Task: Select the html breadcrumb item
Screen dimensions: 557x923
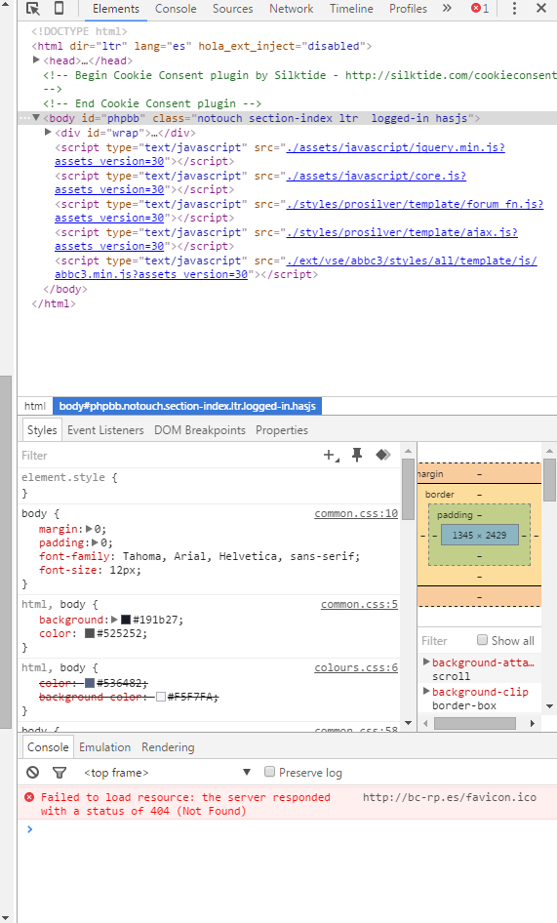Action: point(35,406)
